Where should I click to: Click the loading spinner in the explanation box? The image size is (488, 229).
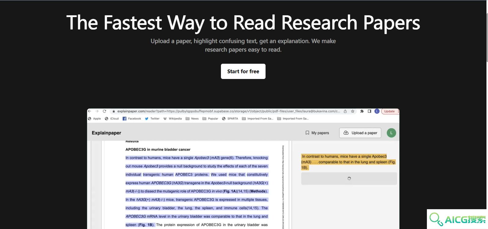[349, 179]
